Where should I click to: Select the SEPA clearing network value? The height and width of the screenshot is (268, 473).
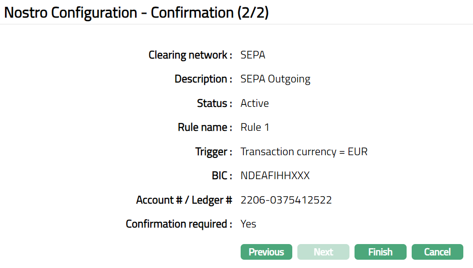click(253, 55)
